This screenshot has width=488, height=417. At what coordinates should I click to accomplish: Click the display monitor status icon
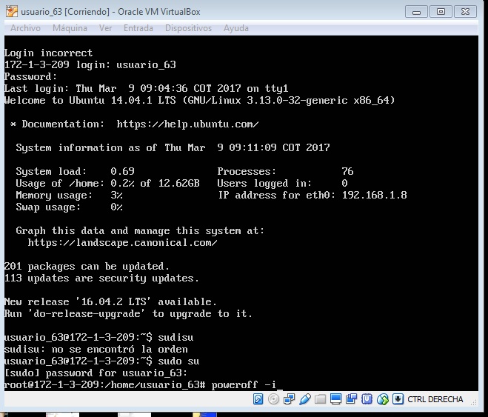click(335, 399)
